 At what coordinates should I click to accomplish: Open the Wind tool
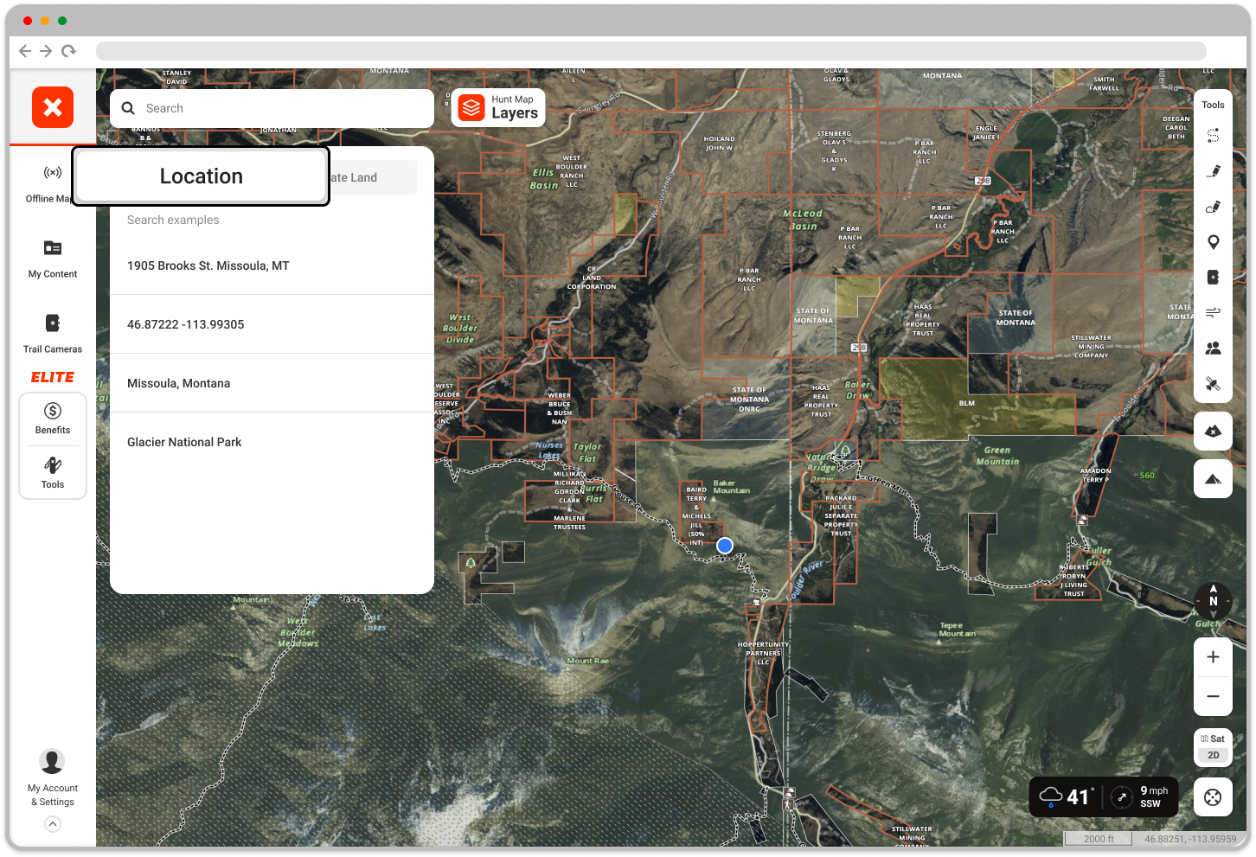[1213, 312]
